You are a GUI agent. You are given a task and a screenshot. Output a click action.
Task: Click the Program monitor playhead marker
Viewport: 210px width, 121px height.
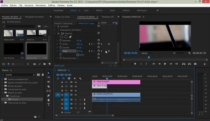click(149, 58)
